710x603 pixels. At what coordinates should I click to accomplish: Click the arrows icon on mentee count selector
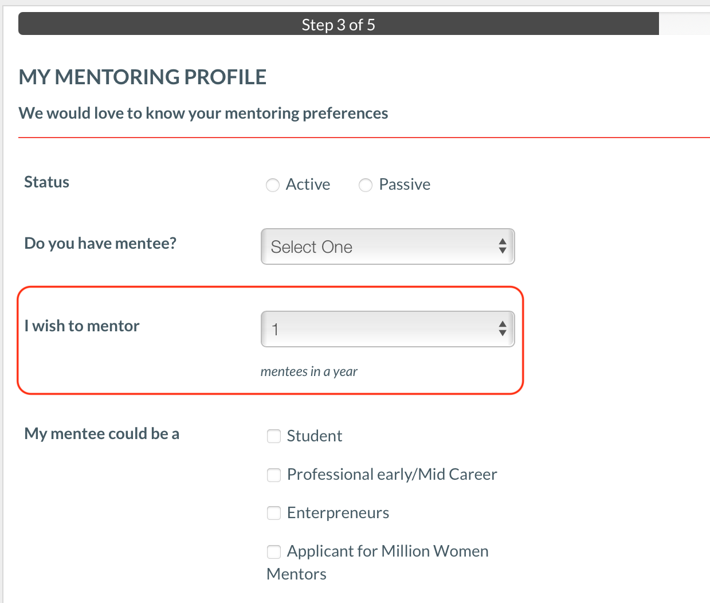(503, 329)
